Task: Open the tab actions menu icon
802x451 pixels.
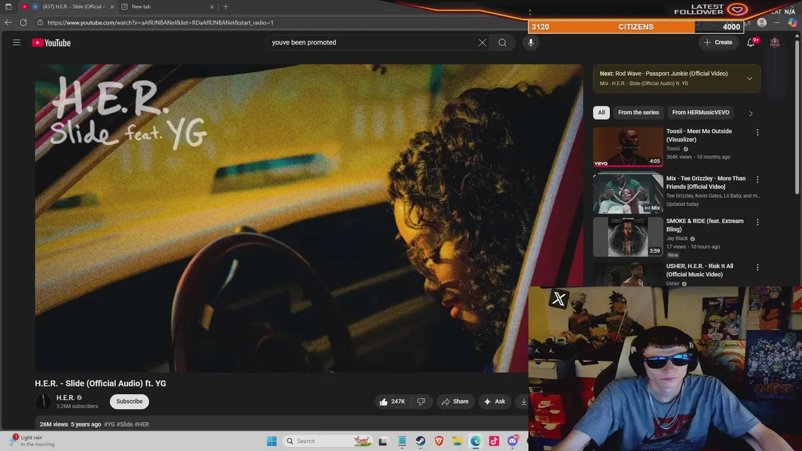Action: (x=8, y=7)
